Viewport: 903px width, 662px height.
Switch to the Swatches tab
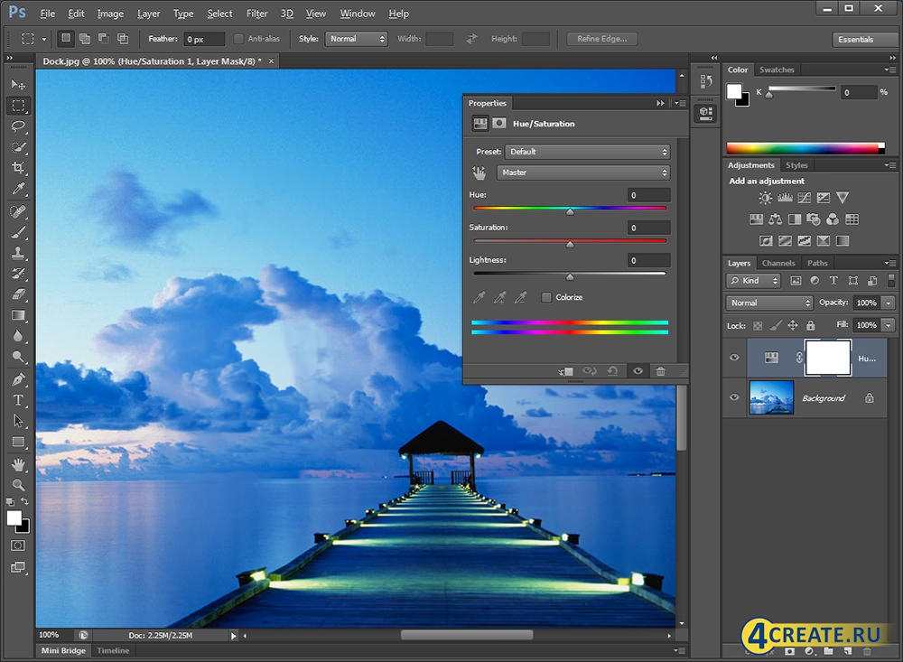point(777,70)
